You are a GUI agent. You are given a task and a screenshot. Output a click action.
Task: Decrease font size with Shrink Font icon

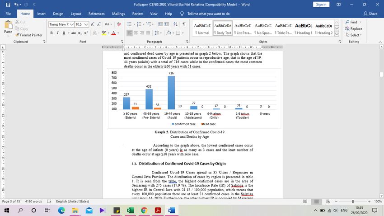[x=98, y=24]
